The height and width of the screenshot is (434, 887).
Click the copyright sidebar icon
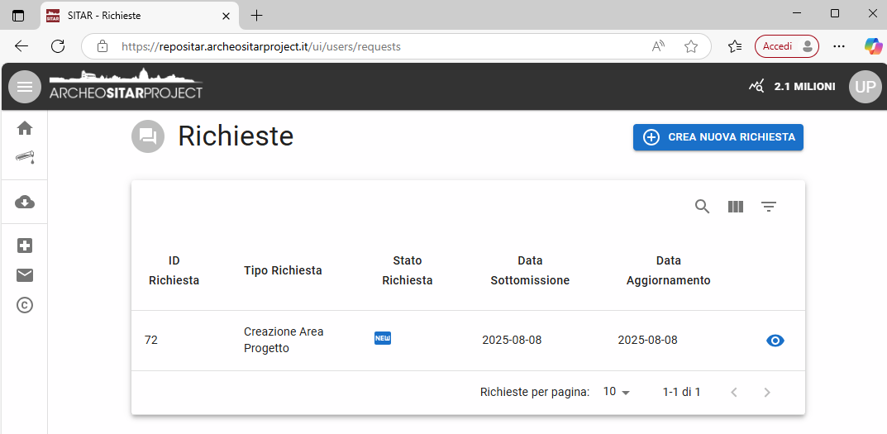coord(25,305)
